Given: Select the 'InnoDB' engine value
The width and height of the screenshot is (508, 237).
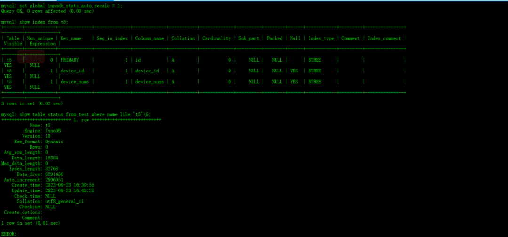Looking at the screenshot, I should point(53,131).
